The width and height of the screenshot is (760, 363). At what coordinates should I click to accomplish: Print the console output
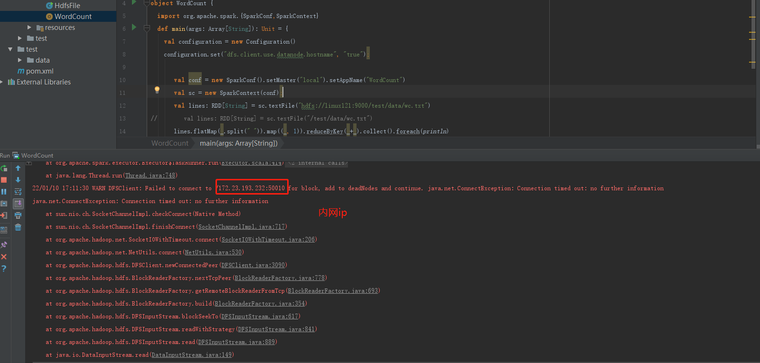18,215
